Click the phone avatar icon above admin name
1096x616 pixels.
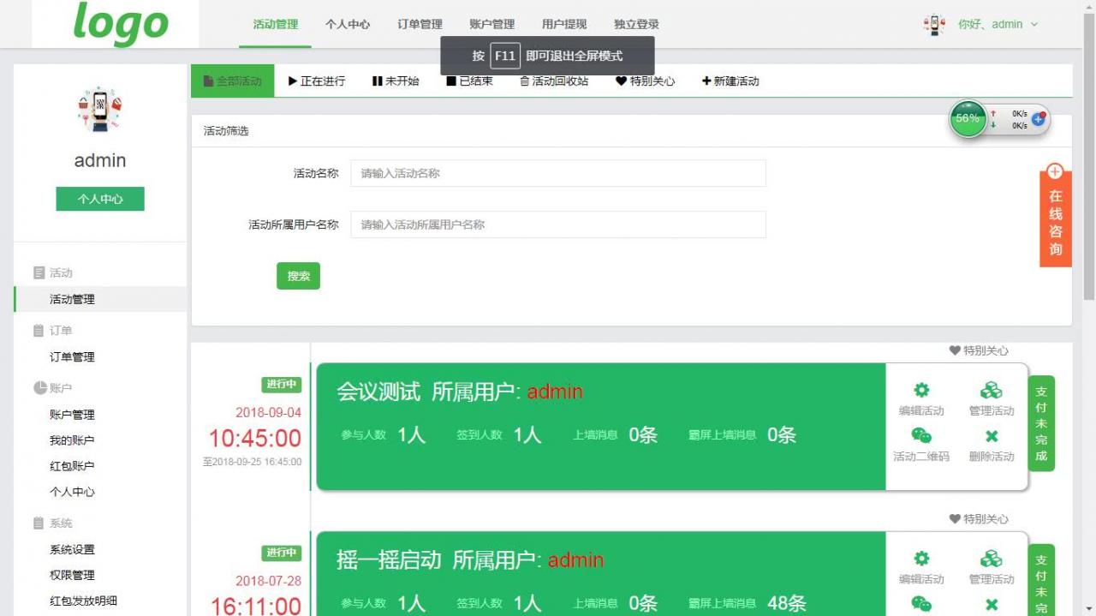click(99, 109)
